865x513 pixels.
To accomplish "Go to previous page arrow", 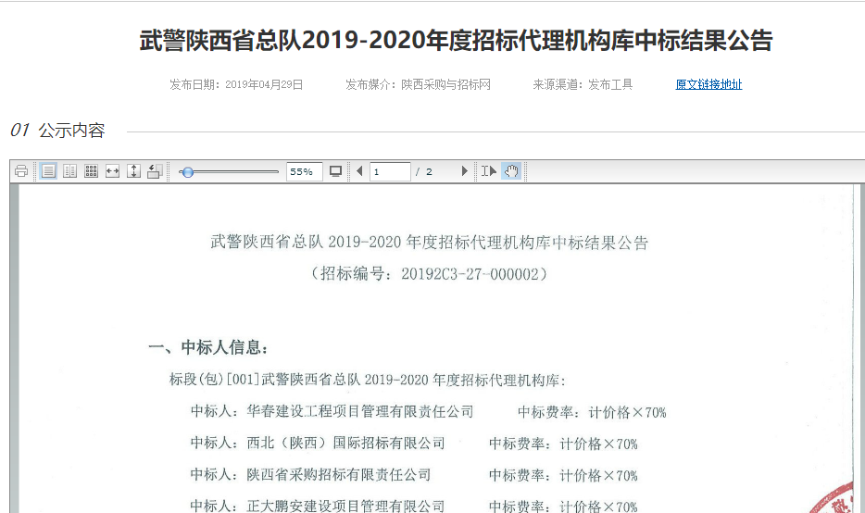I will pos(359,171).
